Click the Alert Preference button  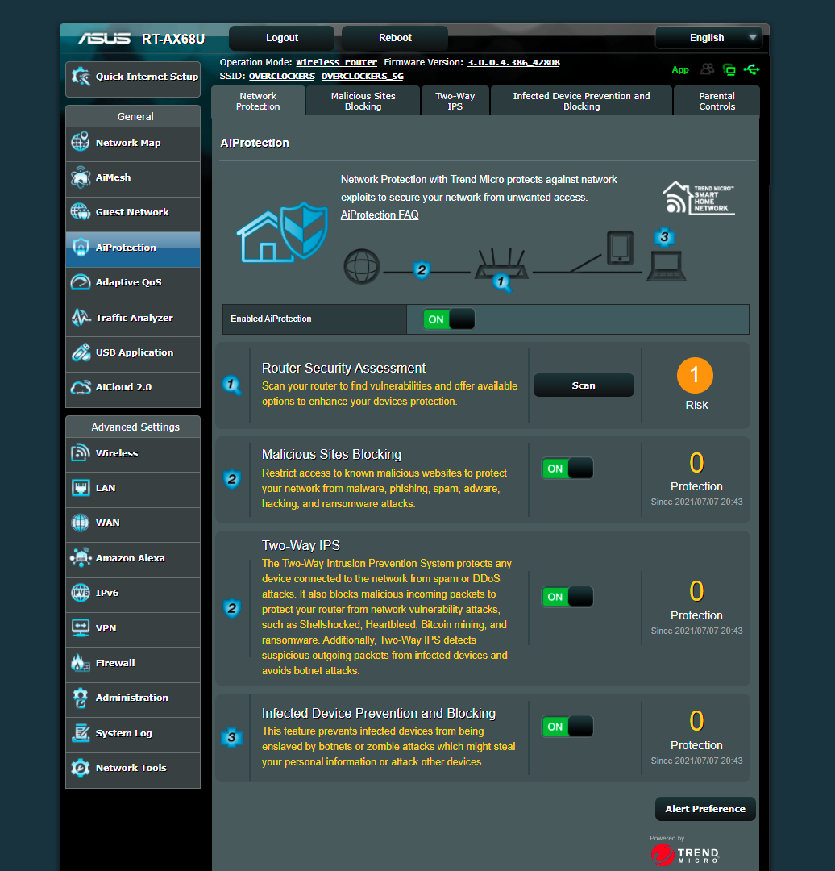(x=705, y=809)
